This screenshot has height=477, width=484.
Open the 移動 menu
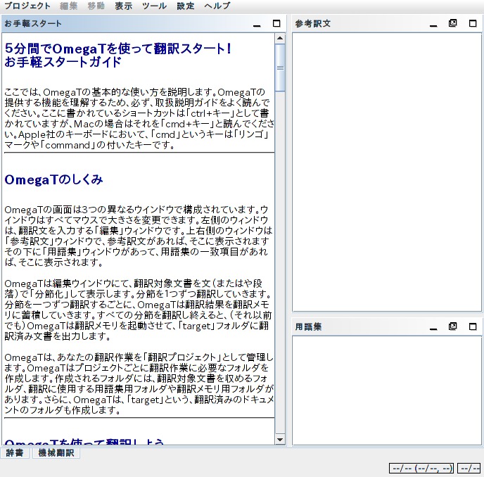pos(96,6)
